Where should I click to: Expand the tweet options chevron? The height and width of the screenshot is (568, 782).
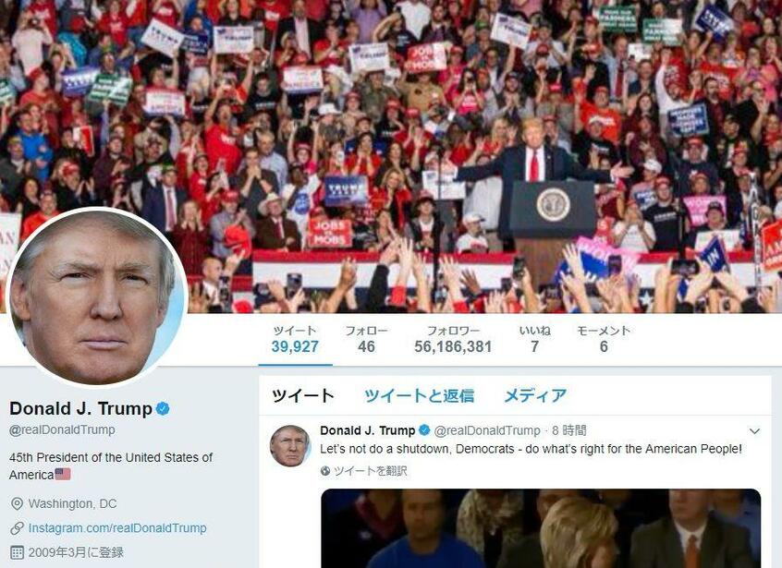tap(754, 431)
